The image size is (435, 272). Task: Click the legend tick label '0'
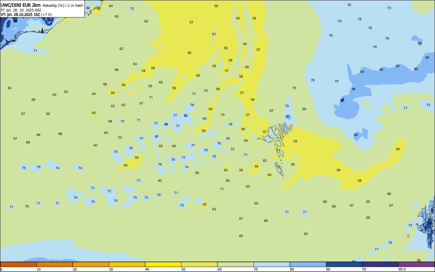(x=1, y=269)
